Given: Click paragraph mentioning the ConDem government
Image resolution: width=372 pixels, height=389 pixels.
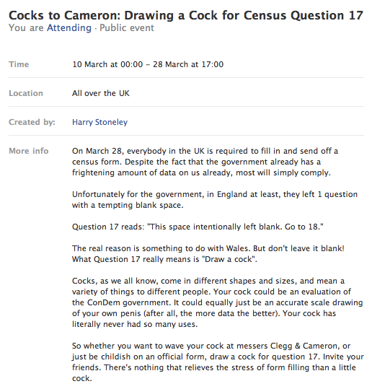Looking at the screenshot, I should pyautogui.click(x=217, y=302).
